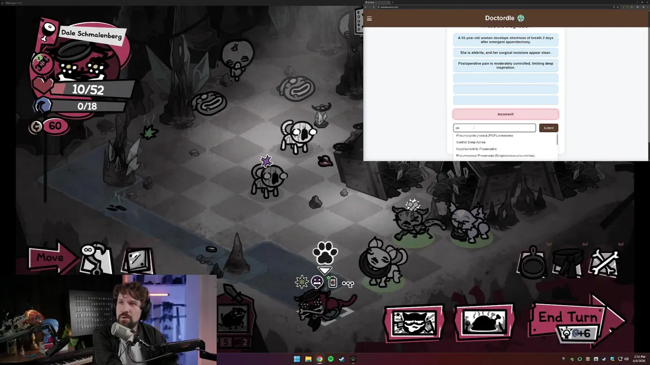Open a new browser tab
Viewport: 650px width, 365px height.
click(393, 2)
